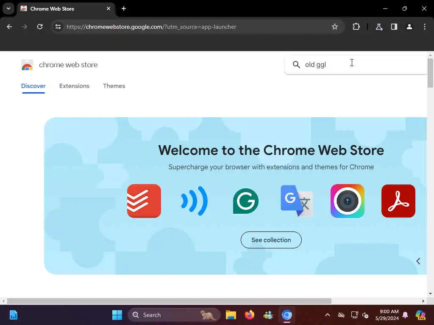Open the people icon app on taskbar
Image resolution: width=434 pixels, height=325 pixels.
pyautogui.click(x=268, y=315)
